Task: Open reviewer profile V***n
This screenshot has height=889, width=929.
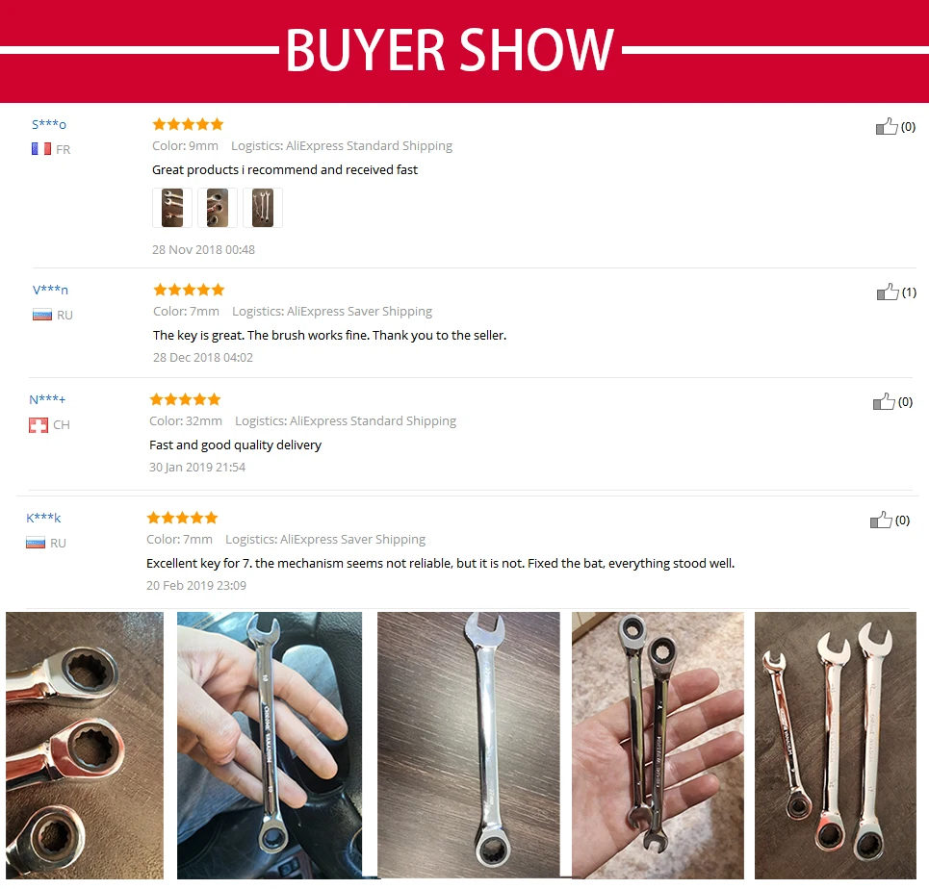Action: coord(50,290)
